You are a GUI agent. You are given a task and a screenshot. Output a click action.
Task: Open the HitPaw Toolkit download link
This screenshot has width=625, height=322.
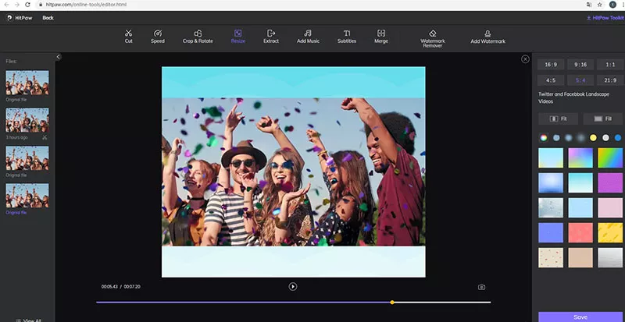click(605, 18)
